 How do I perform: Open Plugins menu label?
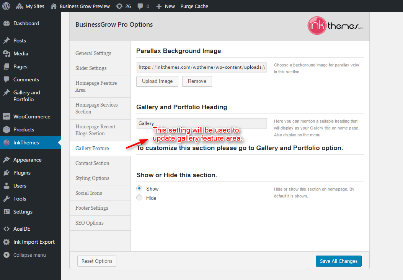pos(22,173)
